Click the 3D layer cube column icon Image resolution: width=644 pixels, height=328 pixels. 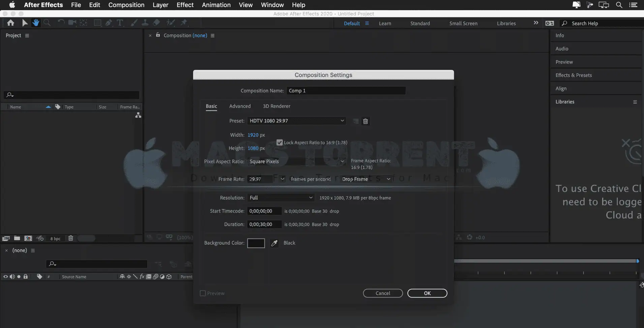[169, 277]
